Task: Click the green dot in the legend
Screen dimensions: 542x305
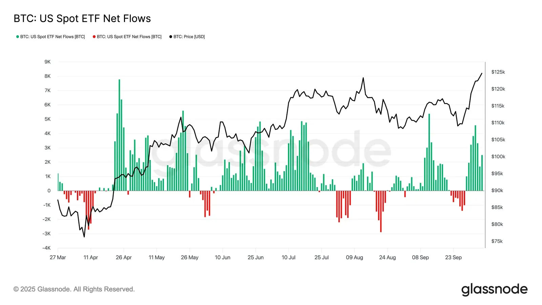Action: click(x=18, y=37)
